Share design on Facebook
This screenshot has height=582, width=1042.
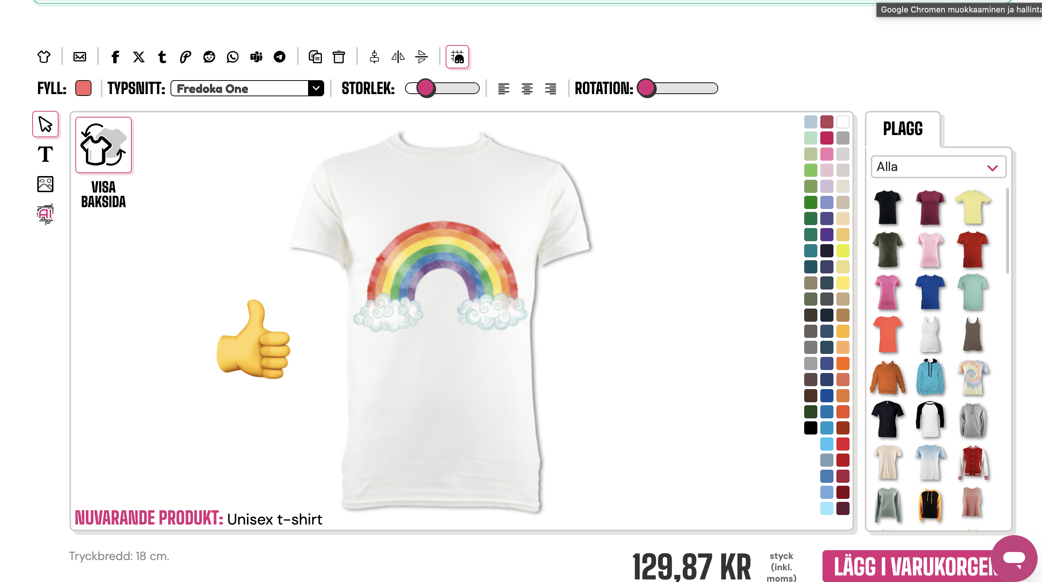(115, 57)
